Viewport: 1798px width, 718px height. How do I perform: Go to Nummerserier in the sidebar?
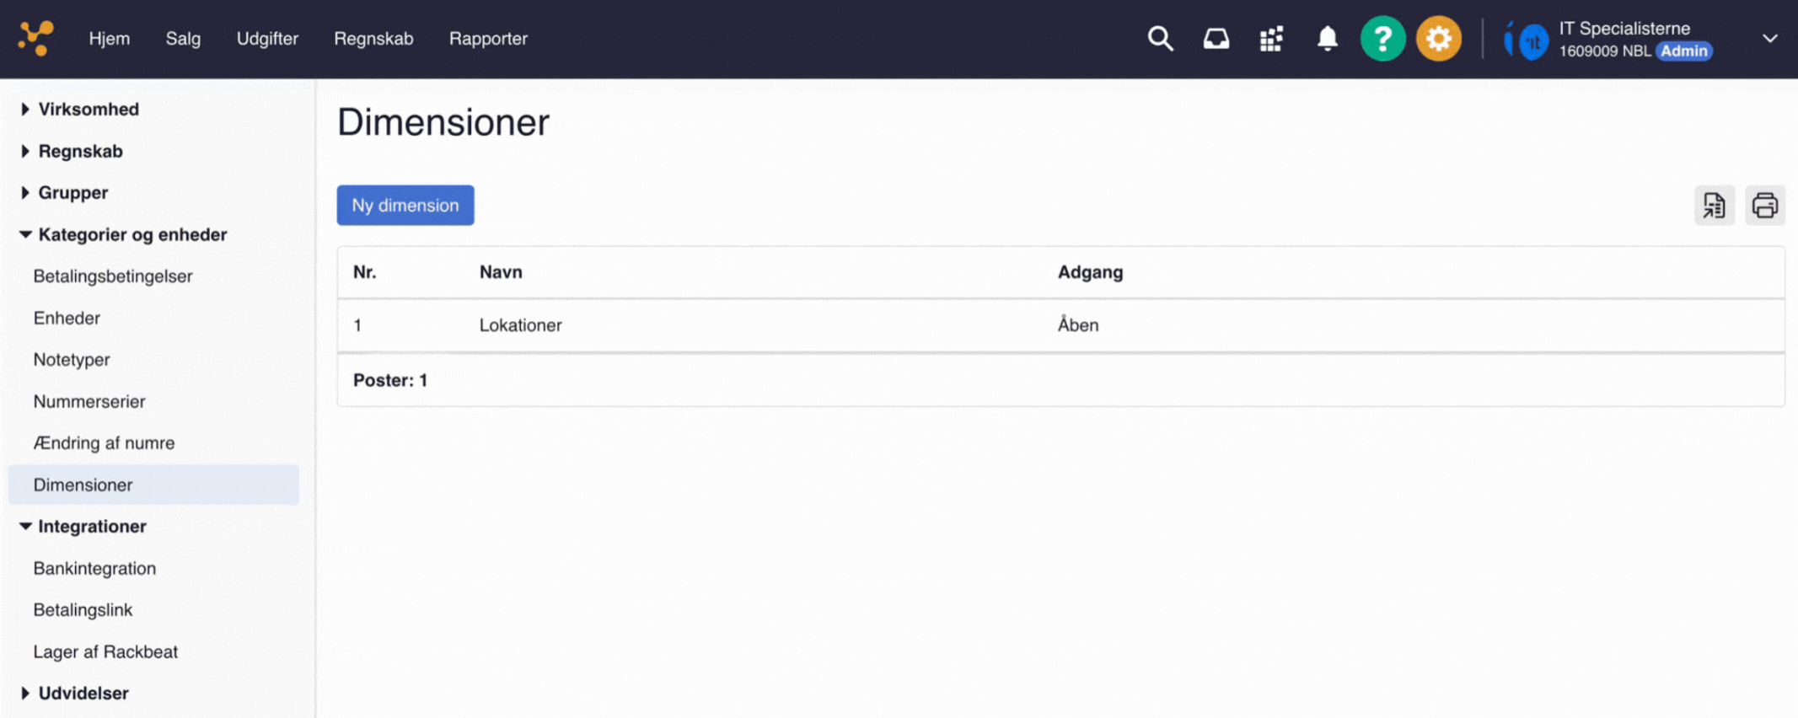click(x=89, y=401)
